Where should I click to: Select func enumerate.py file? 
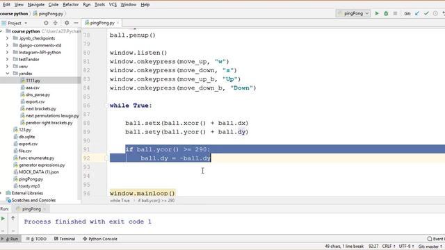[36, 158]
